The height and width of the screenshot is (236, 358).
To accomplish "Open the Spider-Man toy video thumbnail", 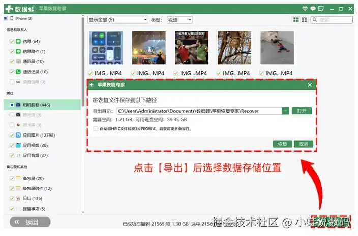I will coord(277,48).
